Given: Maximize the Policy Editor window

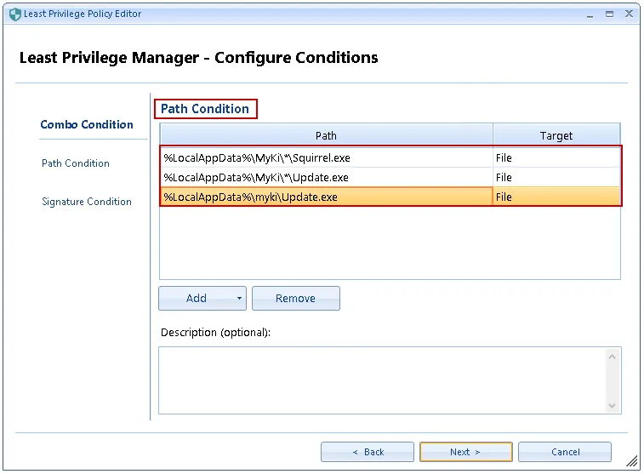Looking at the screenshot, I should click(x=609, y=14).
